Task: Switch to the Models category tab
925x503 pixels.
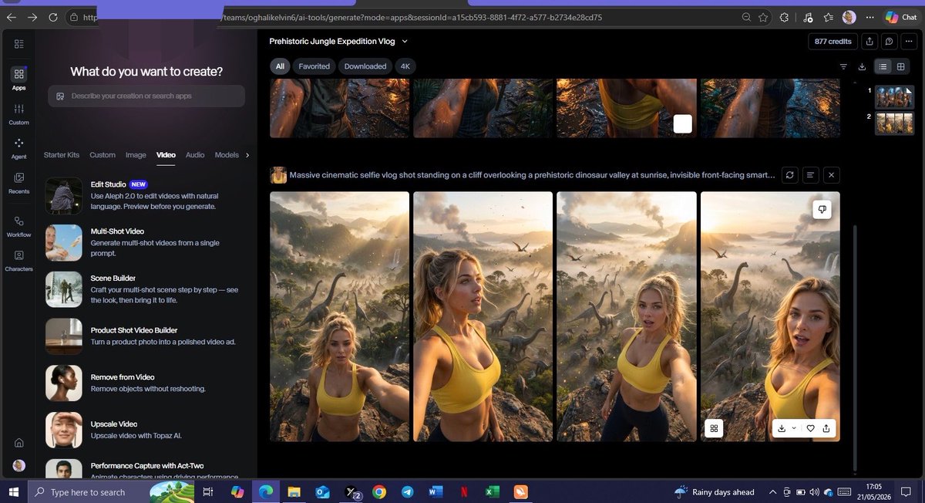Action: coord(227,155)
